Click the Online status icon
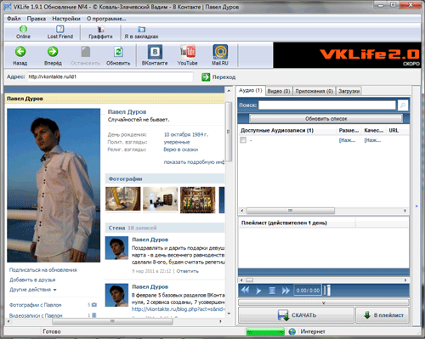Screen dimensions: 425x339 tap(23, 29)
